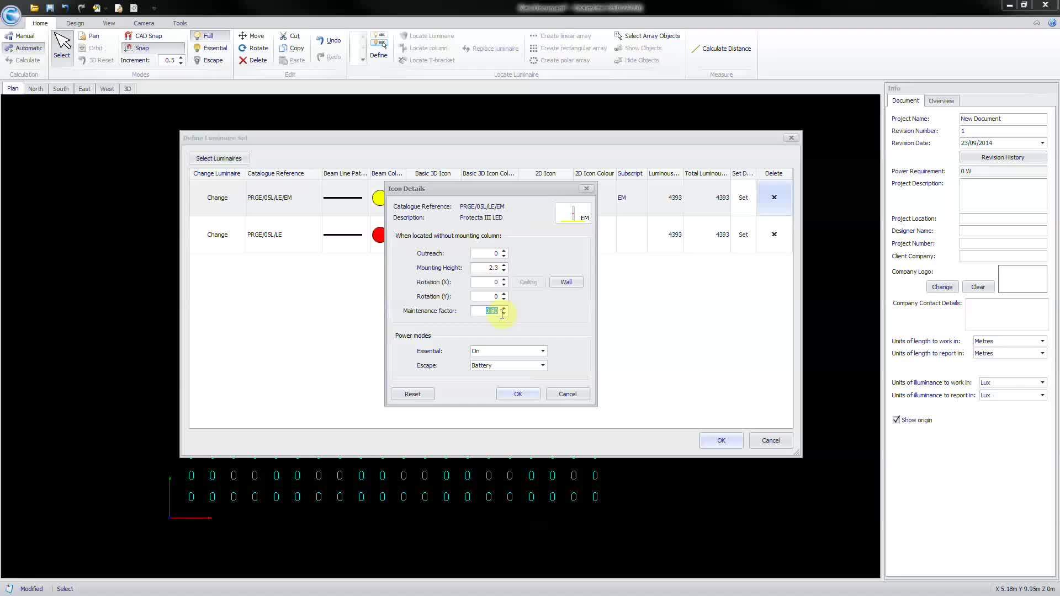Switch to Essential lighting mode
The width and height of the screenshot is (1060, 596).
[x=210, y=48]
